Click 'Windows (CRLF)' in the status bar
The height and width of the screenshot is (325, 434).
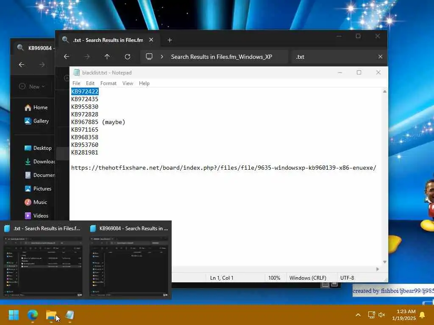[308, 278]
